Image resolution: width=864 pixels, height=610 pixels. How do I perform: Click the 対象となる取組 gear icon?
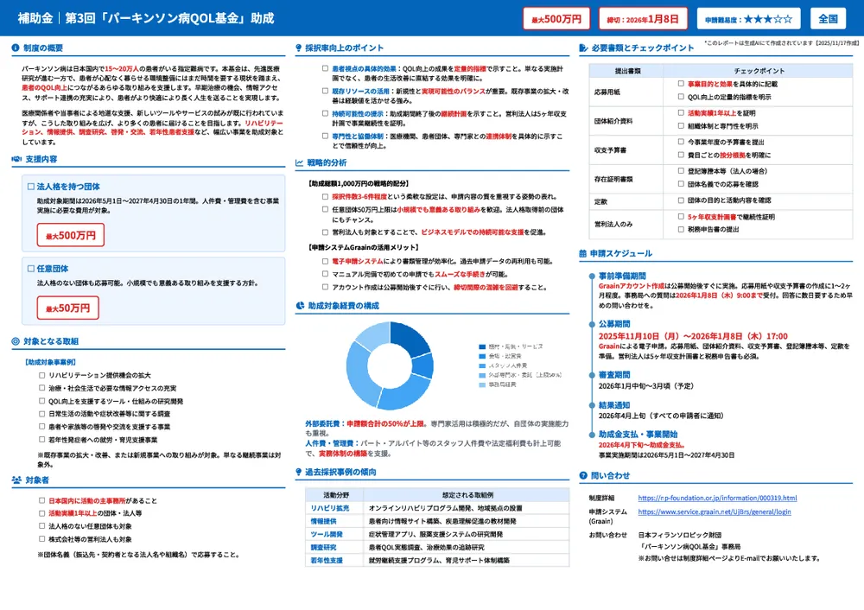[14, 341]
